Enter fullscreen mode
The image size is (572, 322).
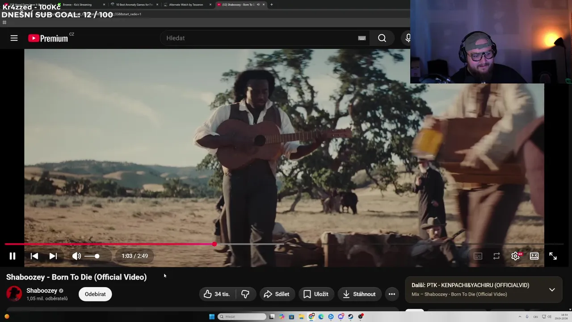(553, 256)
